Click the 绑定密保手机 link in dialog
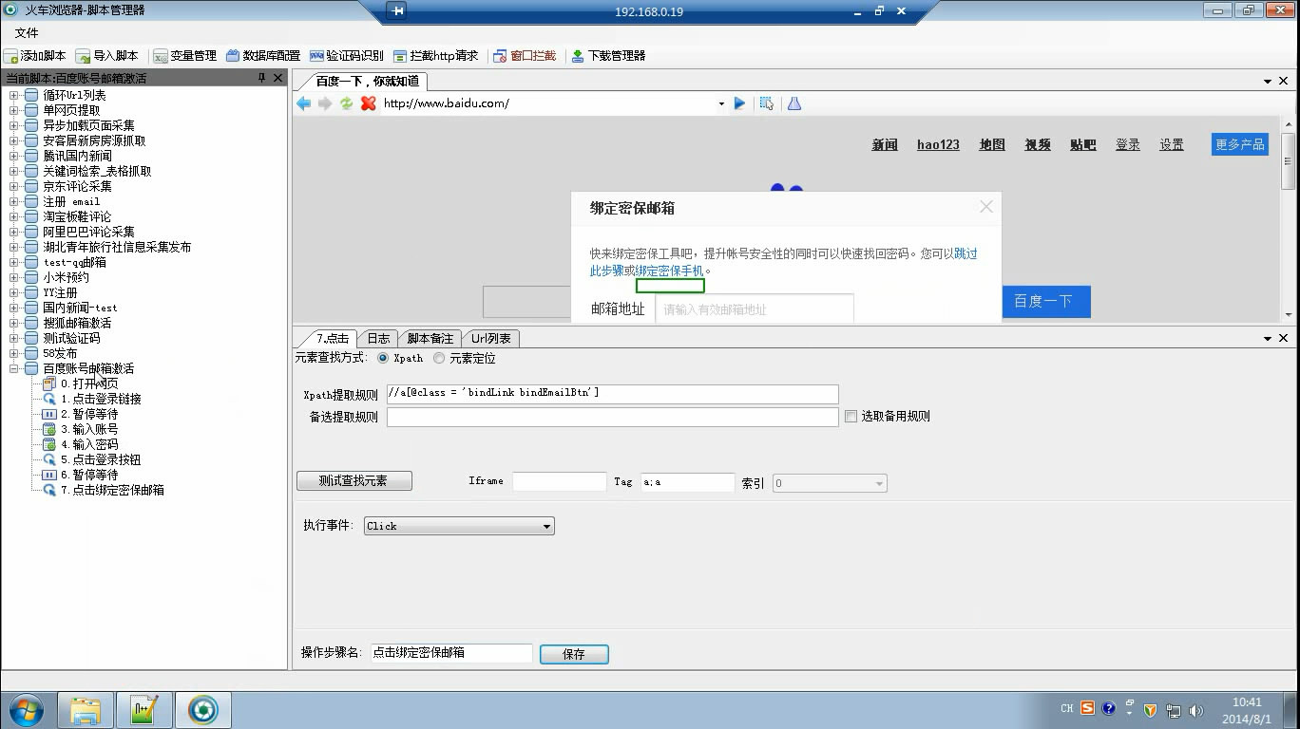1300x729 pixels. (670, 271)
